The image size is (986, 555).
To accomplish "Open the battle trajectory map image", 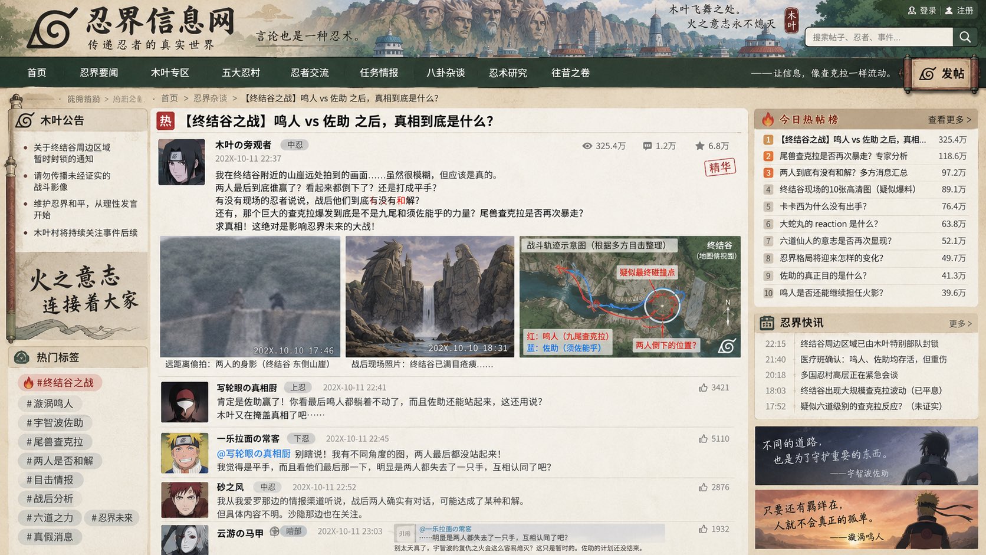I will tap(630, 297).
